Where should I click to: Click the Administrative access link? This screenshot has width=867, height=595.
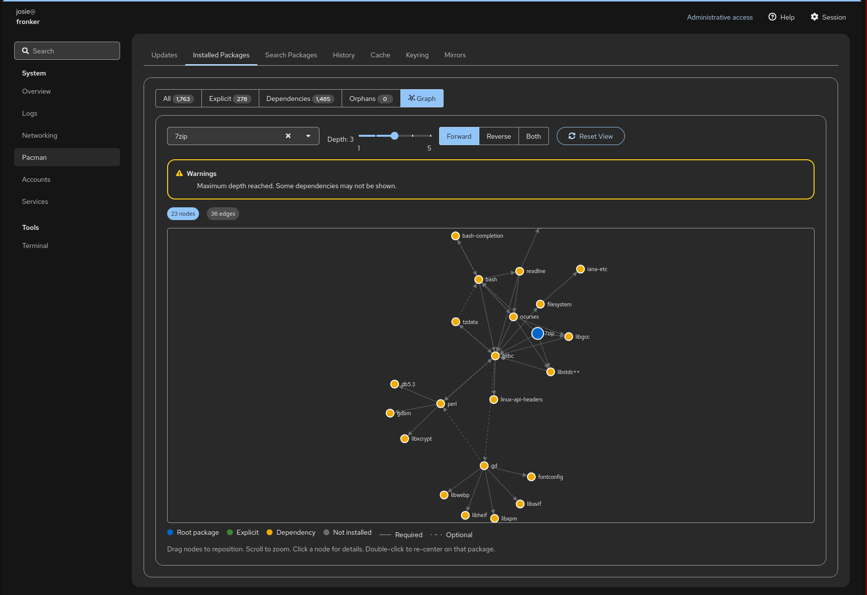(719, 17)
